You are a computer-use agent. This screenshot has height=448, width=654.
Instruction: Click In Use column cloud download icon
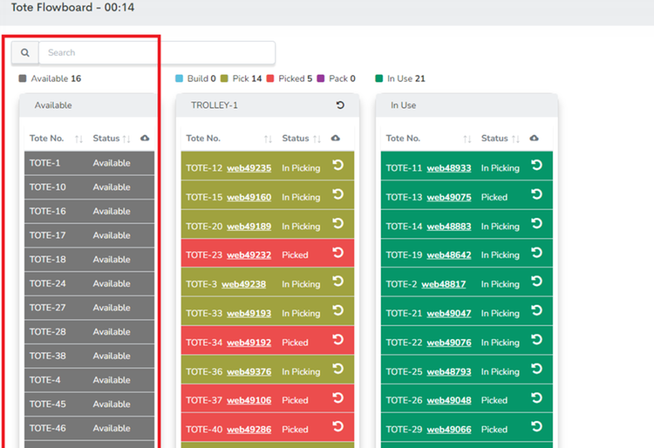click(535, 139)
